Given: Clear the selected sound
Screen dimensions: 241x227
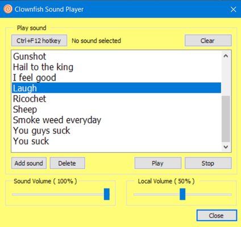Looking at the screenshot, I should click(208, 40).
